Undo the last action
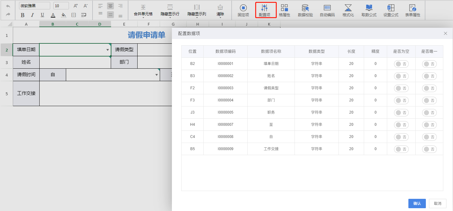 (x=8, y=6)
